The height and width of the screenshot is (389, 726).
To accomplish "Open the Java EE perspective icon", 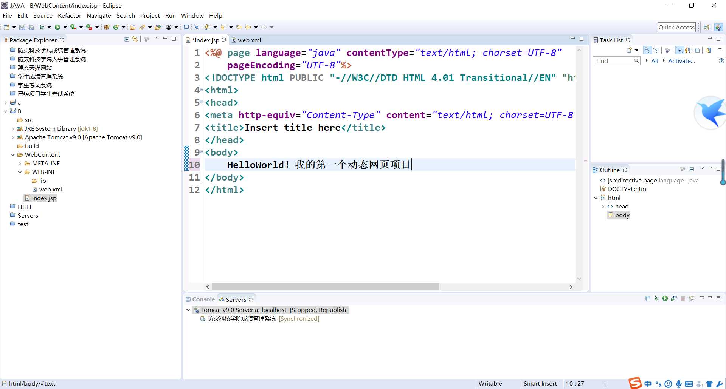I will point(718,28).
